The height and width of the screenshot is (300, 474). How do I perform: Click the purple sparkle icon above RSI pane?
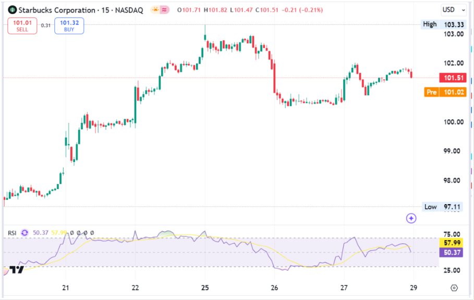point(411,218)
